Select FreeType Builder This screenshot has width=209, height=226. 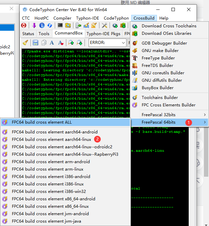coord(169,58)
